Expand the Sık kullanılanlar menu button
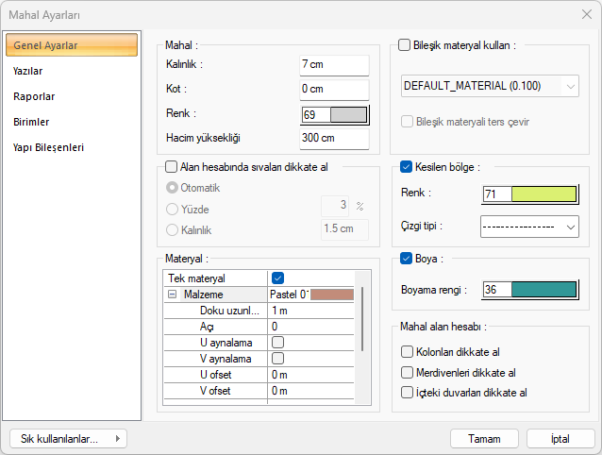 (67, 439)
